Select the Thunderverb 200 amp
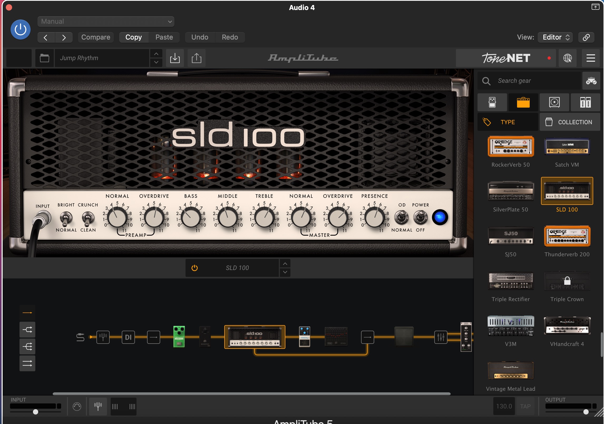 567,236
